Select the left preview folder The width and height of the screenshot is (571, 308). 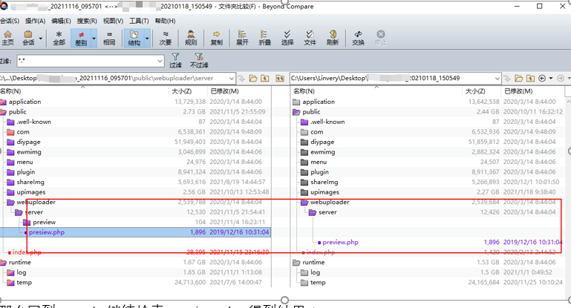click(44, 222)
